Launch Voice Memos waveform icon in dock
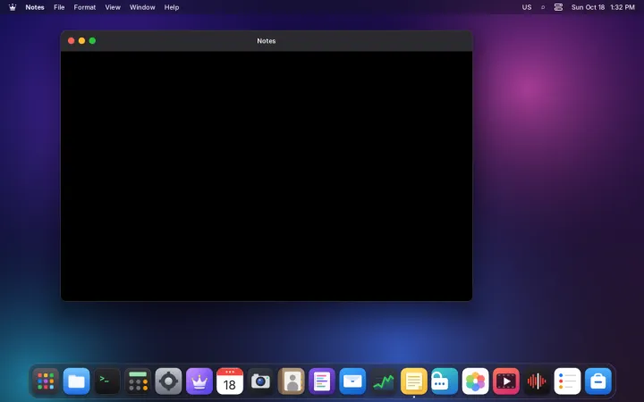The width and height of the screenshot is (644, 402). click(x=537, y=381)
